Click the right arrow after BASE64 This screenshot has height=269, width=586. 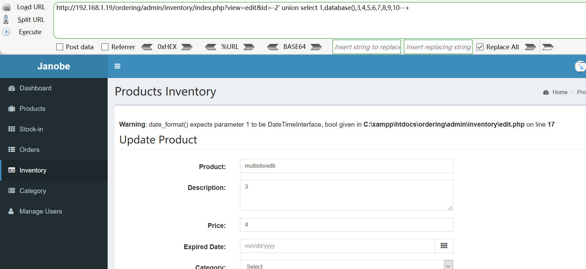[x=316, y=47]
